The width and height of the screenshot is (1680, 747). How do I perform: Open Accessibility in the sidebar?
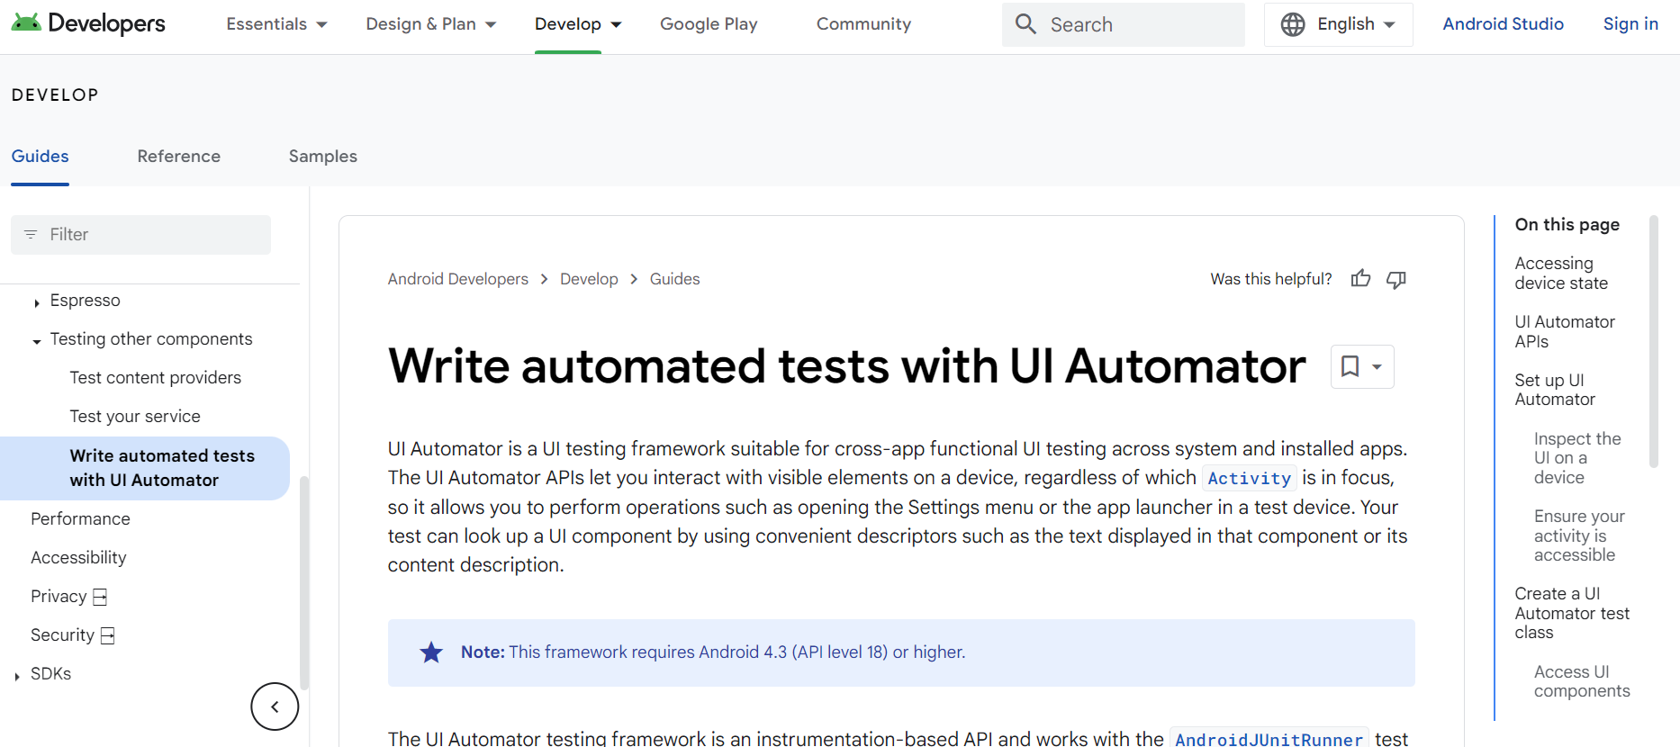click(78, 558)
